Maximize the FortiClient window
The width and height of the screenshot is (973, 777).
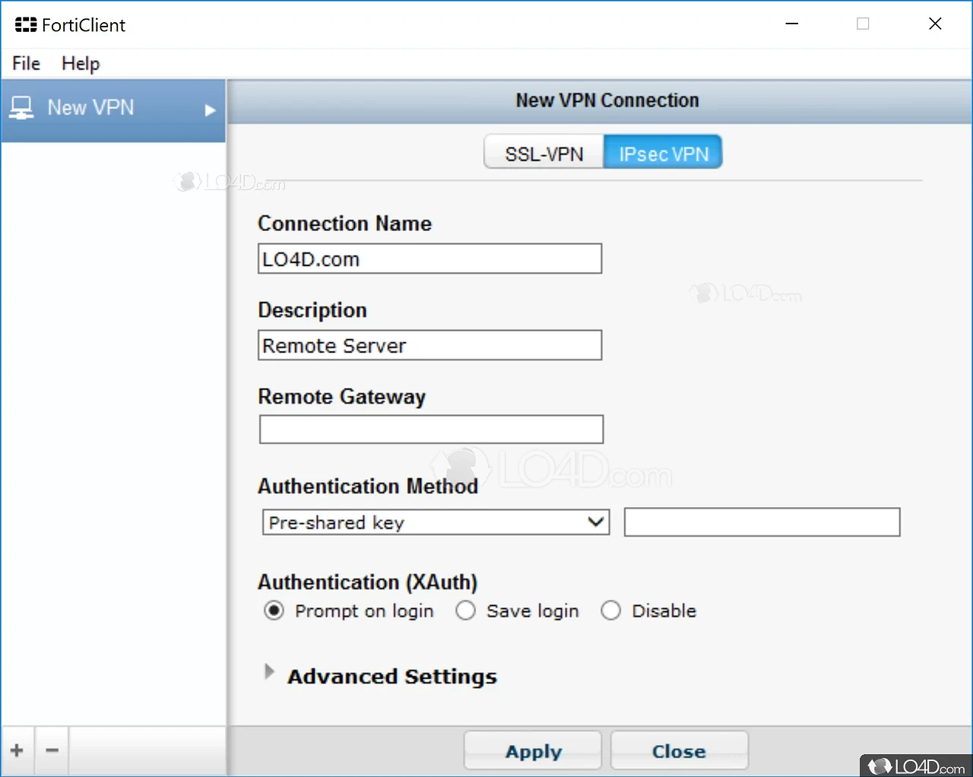point(863,24)
